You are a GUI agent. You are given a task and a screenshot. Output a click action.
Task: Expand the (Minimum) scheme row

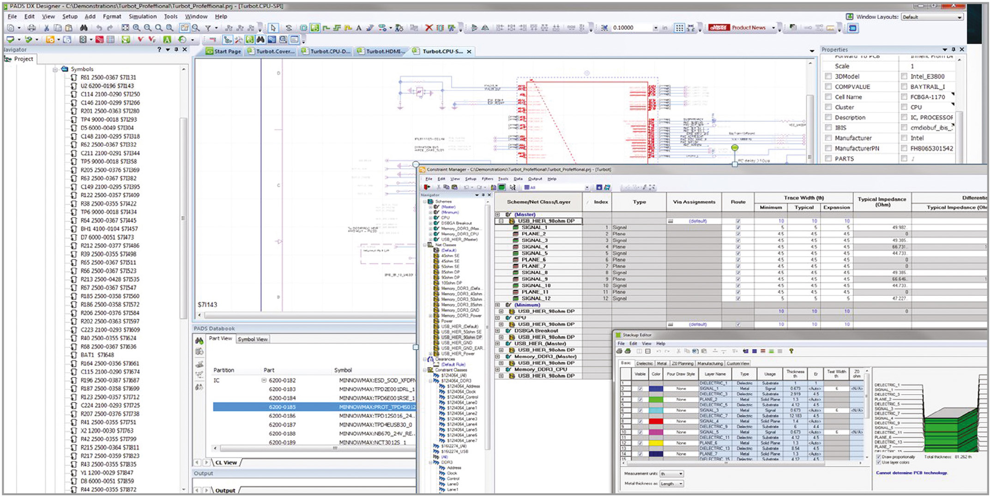[498, 305]
